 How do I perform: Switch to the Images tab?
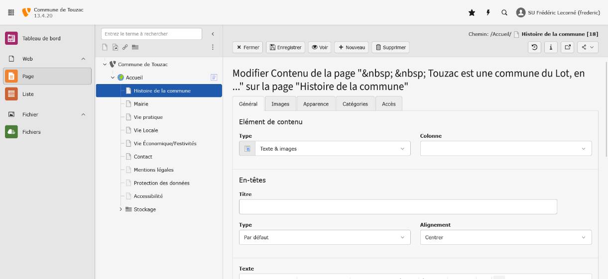point(280,104)
